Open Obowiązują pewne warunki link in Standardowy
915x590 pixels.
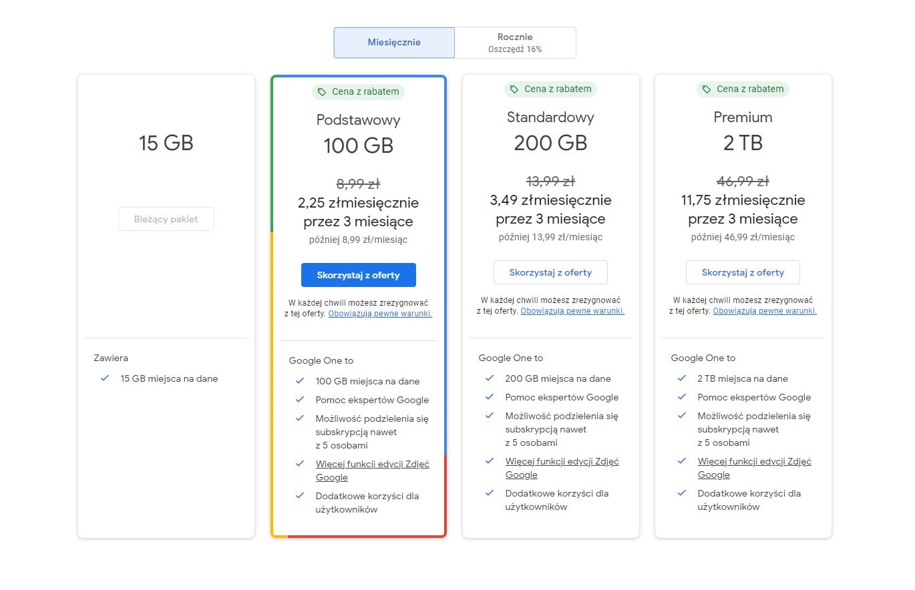click(x=572, y=311)
